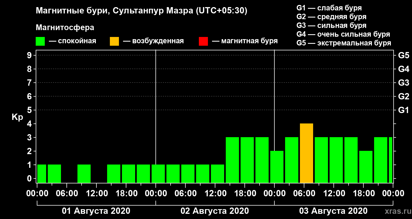
Task: Click the y-axis value '7'
Action: [30, 83]
